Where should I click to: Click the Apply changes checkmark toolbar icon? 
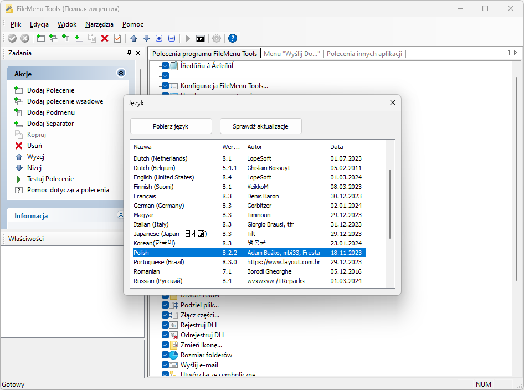(12, 38)
